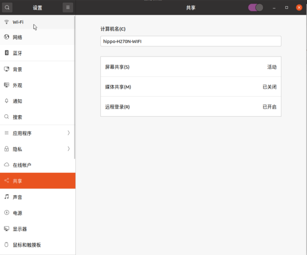307x255 pixels.
Task: Select 隐私 label in sidebar
Action: pyautogui.click(x=17, y=149)
